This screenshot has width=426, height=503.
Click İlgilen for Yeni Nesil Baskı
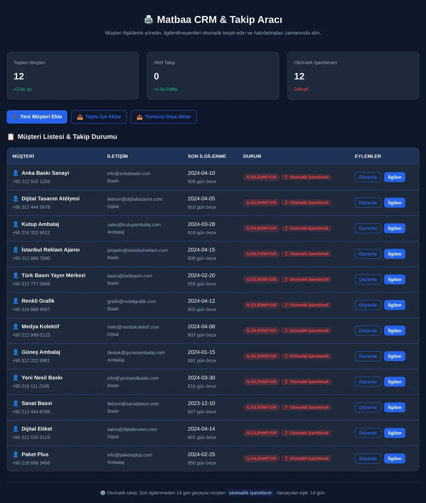(395, 382)
